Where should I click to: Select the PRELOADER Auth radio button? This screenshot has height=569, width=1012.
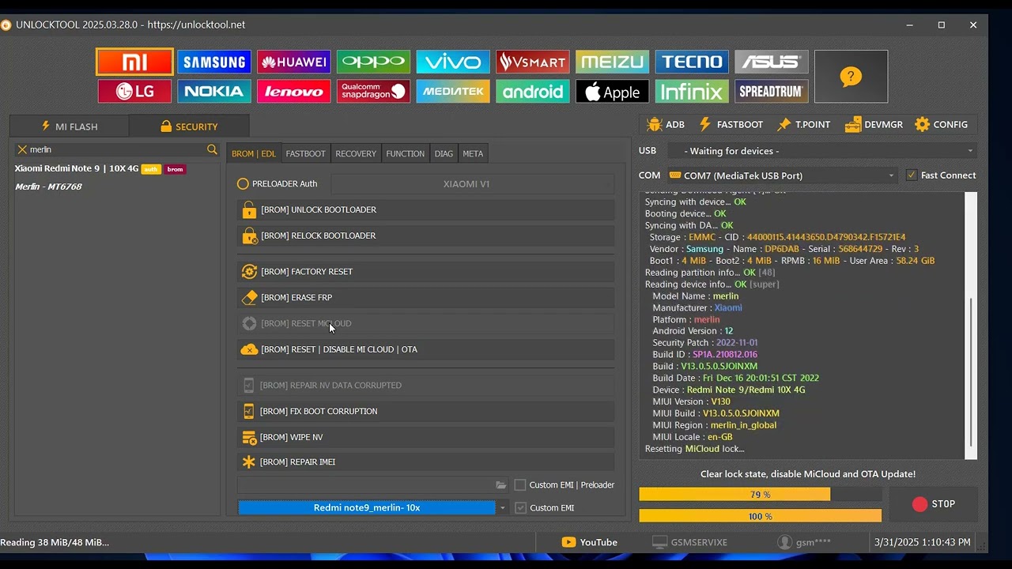pos(243,184)
